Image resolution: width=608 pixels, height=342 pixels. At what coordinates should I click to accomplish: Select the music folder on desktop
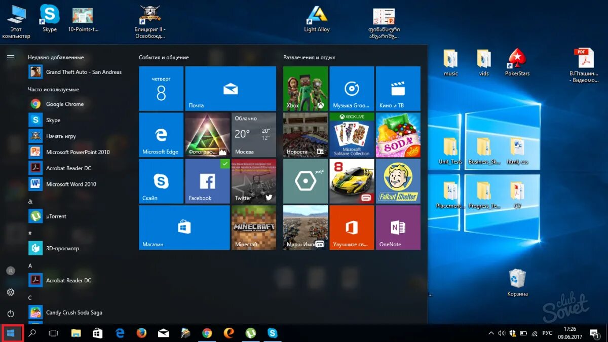pos(450,62)
